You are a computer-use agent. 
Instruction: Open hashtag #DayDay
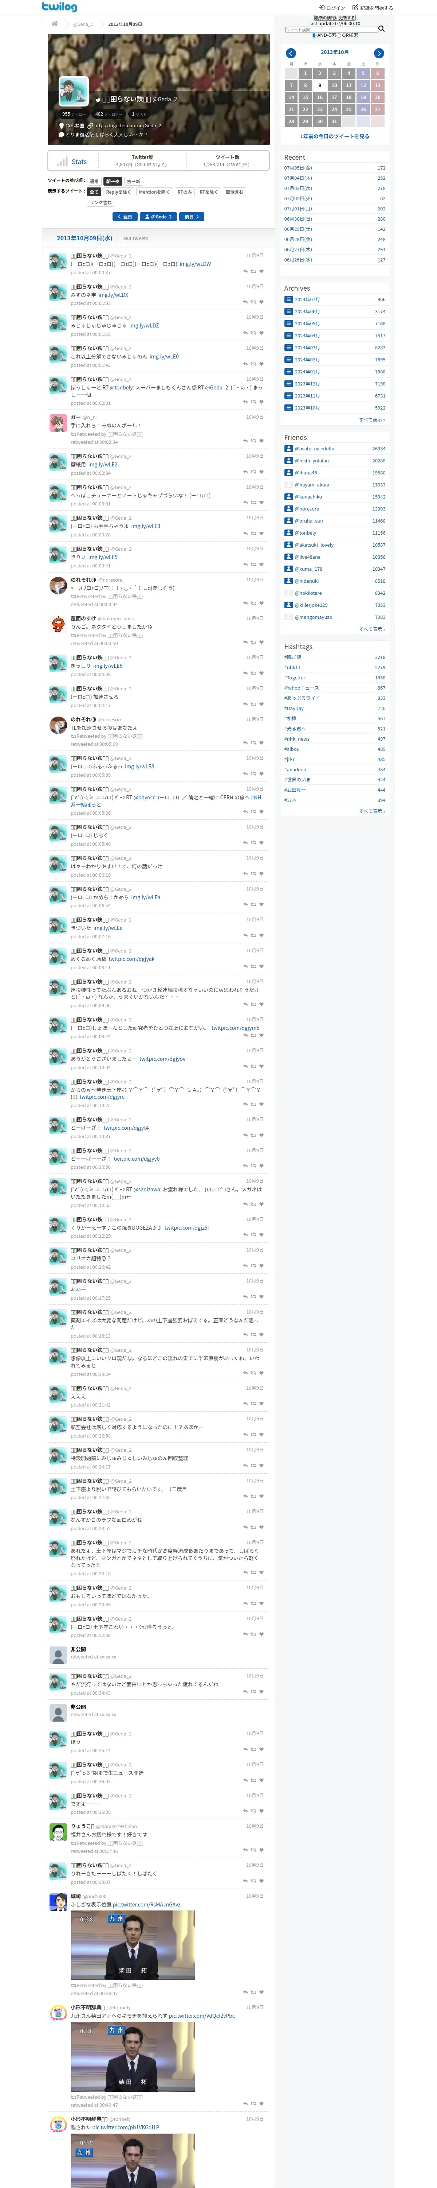click(294, 709)
